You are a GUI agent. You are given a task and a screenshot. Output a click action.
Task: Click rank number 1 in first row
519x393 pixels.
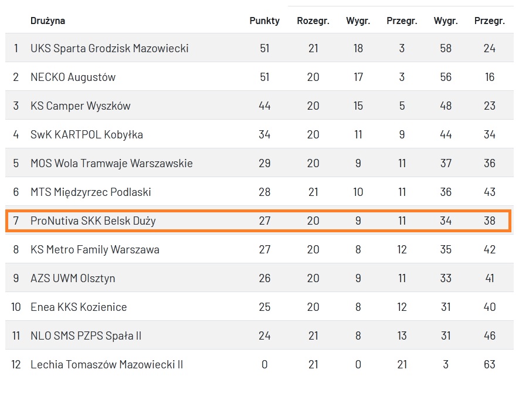pyautogui.click(x=16, y=48)
